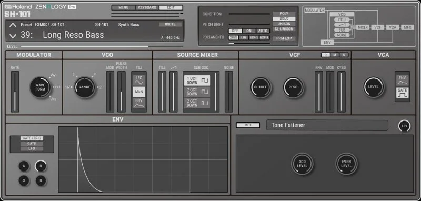The height and width of the screenshot is (201, 421).
Task: Click the VCO MOD fader
Action: coord(110,92)
